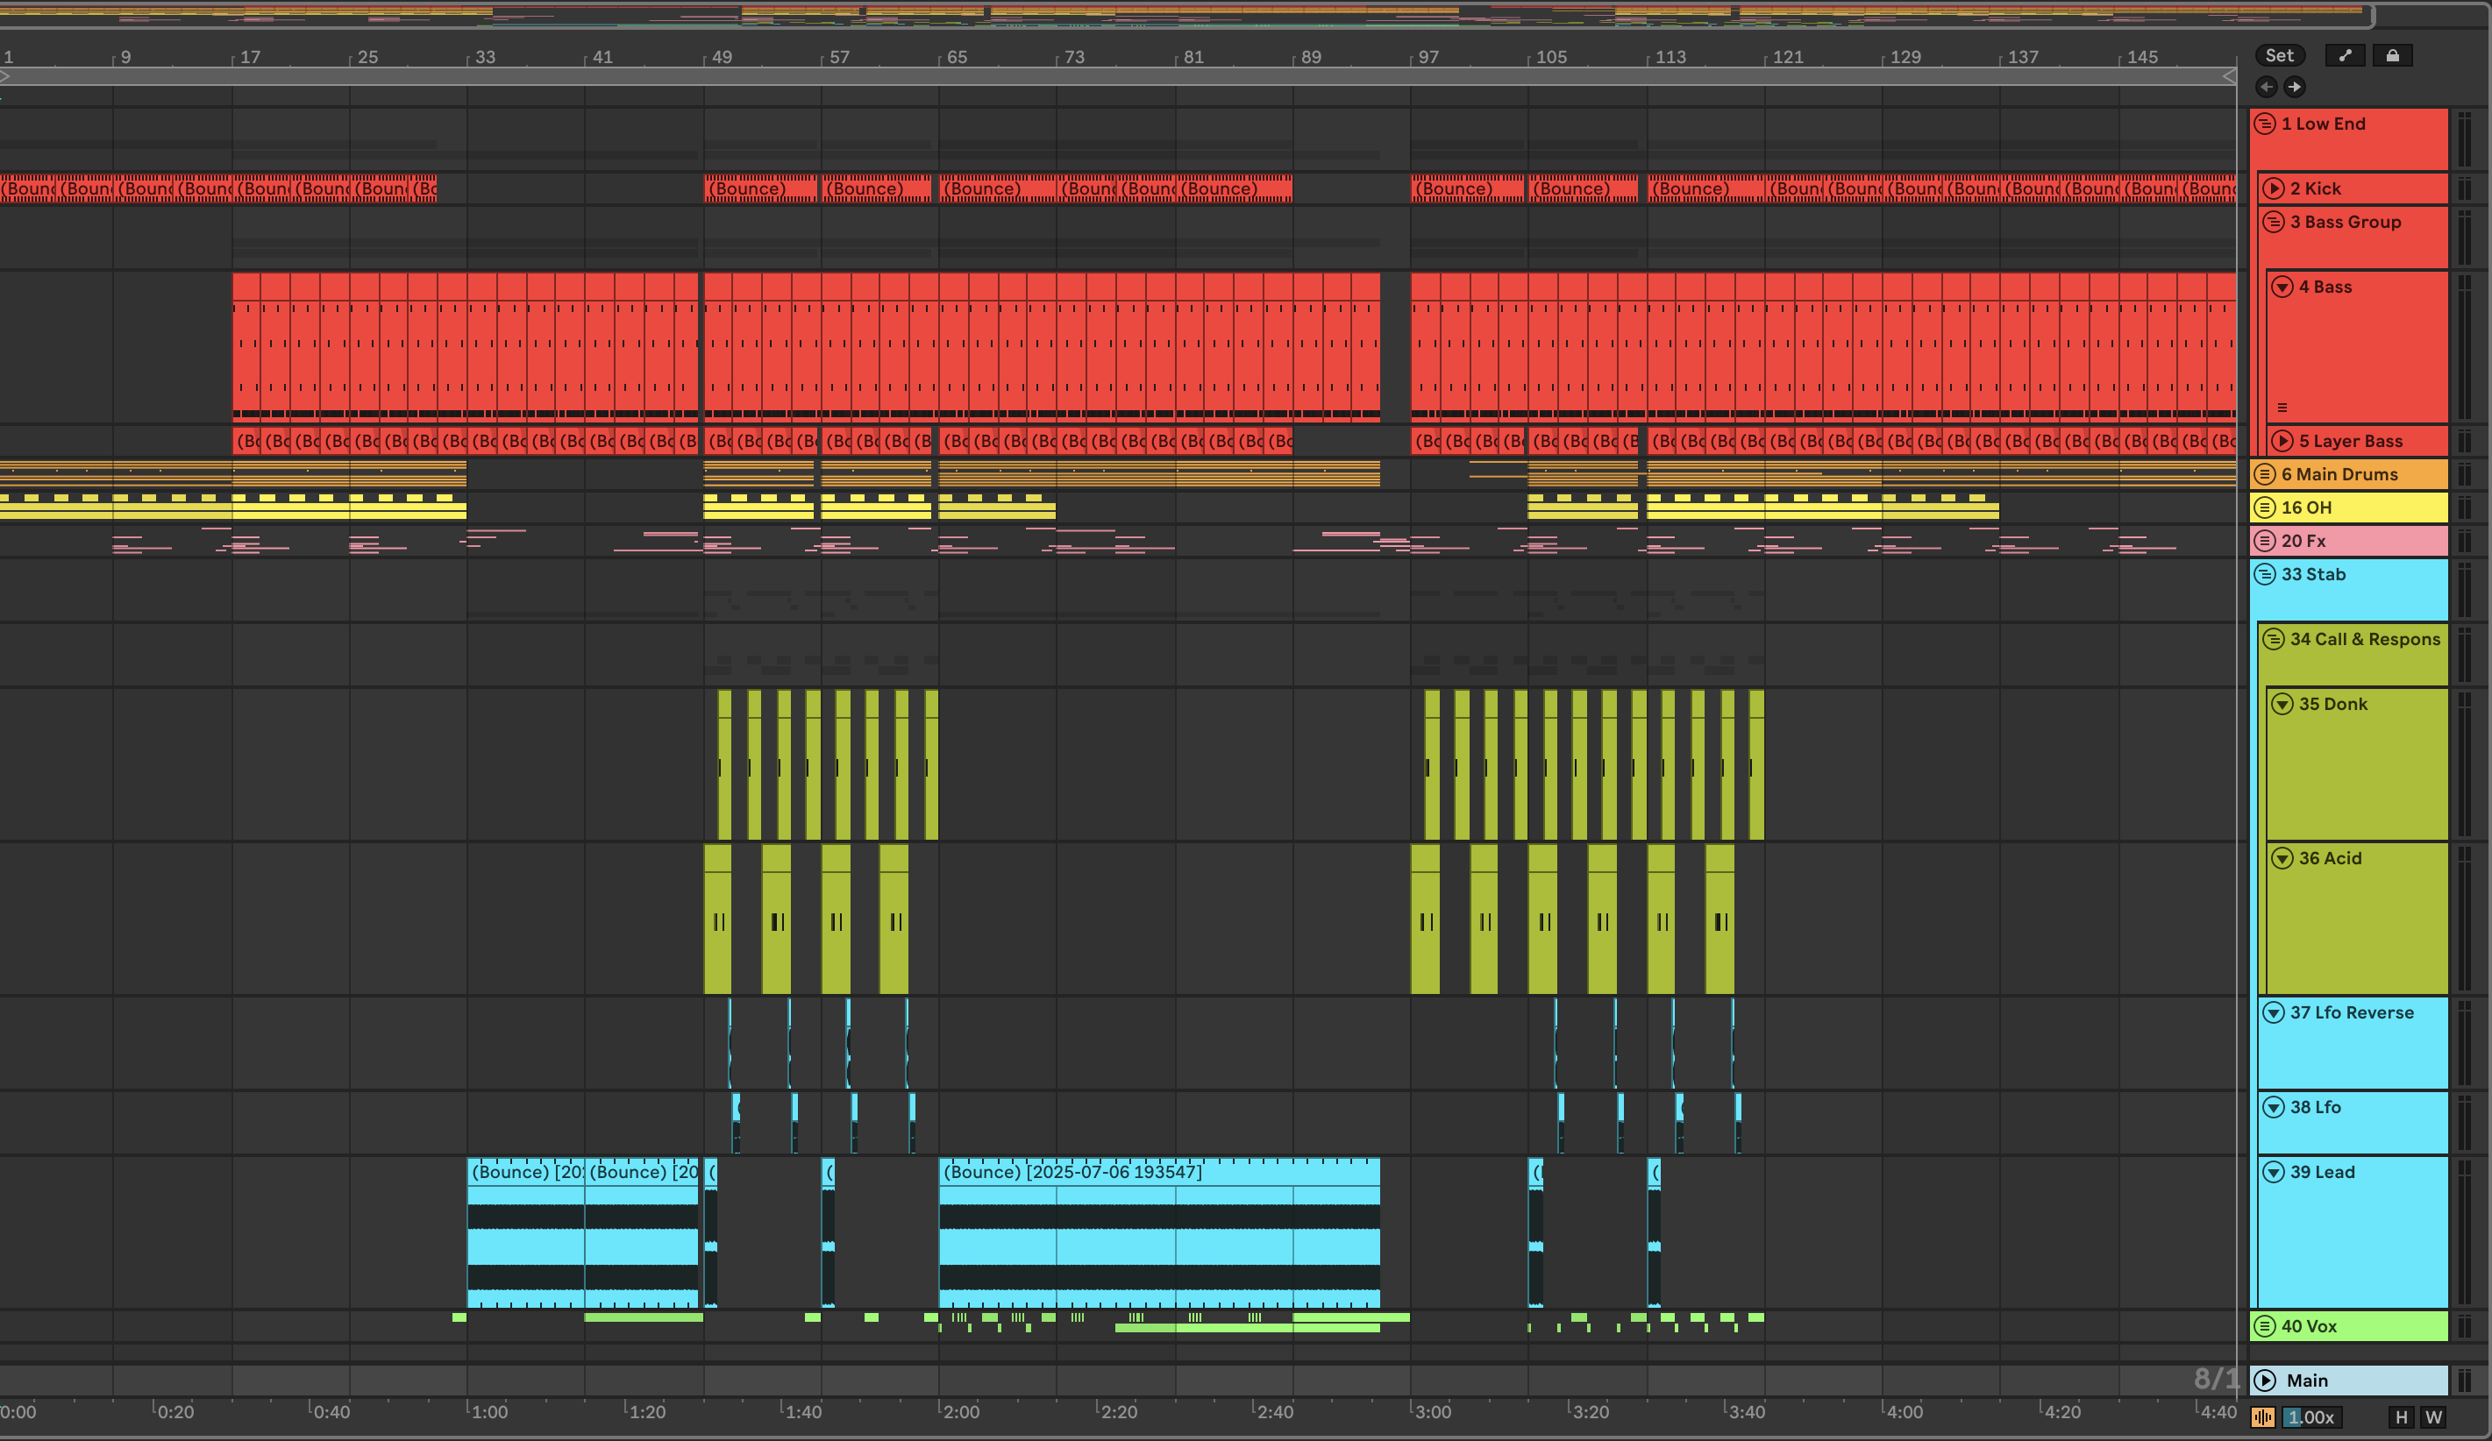The width and height of the screenshot is (2492, 1441).
Task: Unfold the 5 Layer Bass track
Action: coord(2282,441)
